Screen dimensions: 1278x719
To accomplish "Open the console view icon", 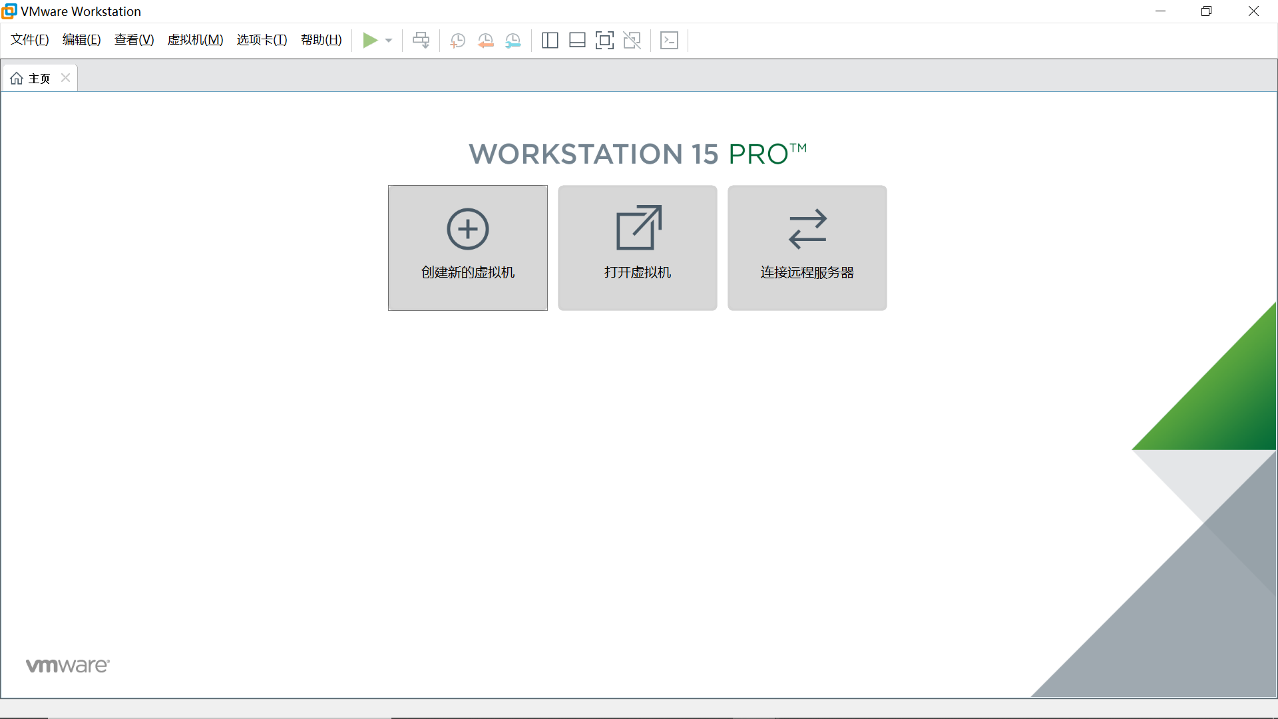I will [x=669, y=41].
